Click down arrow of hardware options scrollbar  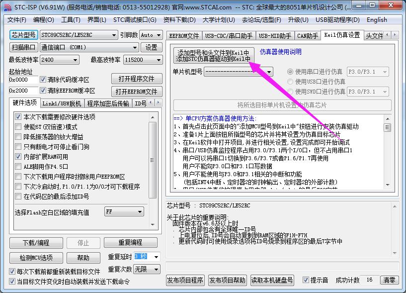(153, 224)
